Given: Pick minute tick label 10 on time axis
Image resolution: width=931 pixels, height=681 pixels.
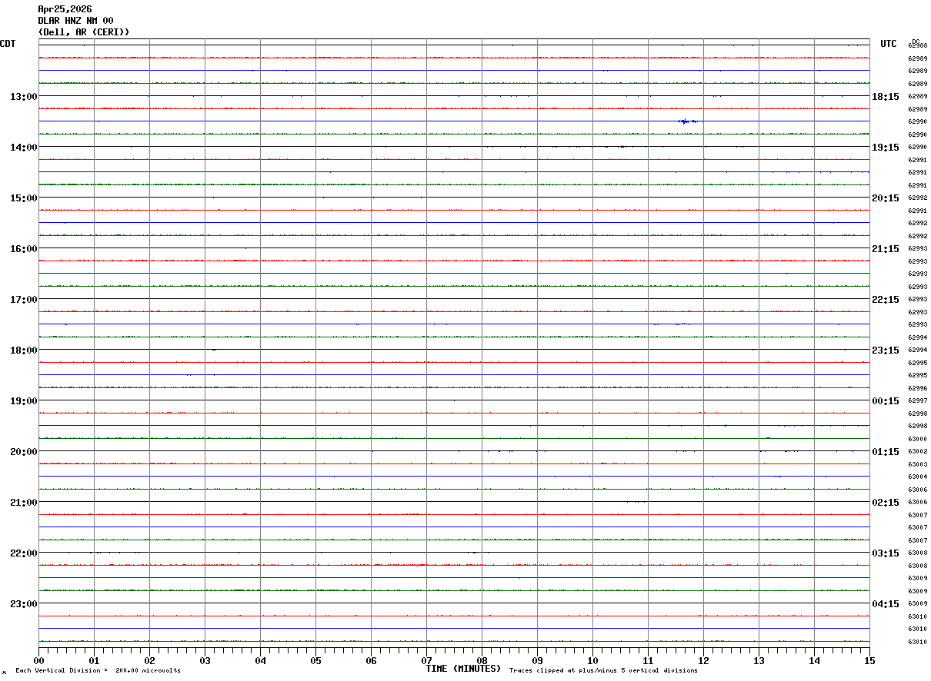Looking at the screenshot, I should click(x=592, y=660).
